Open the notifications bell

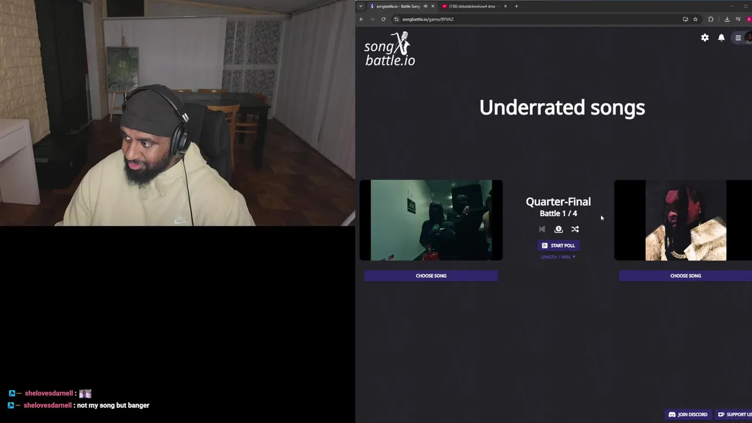[721, 38]
